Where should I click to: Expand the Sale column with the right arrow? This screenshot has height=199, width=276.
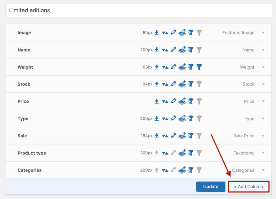pyautogui.click(x=263, y=136)
